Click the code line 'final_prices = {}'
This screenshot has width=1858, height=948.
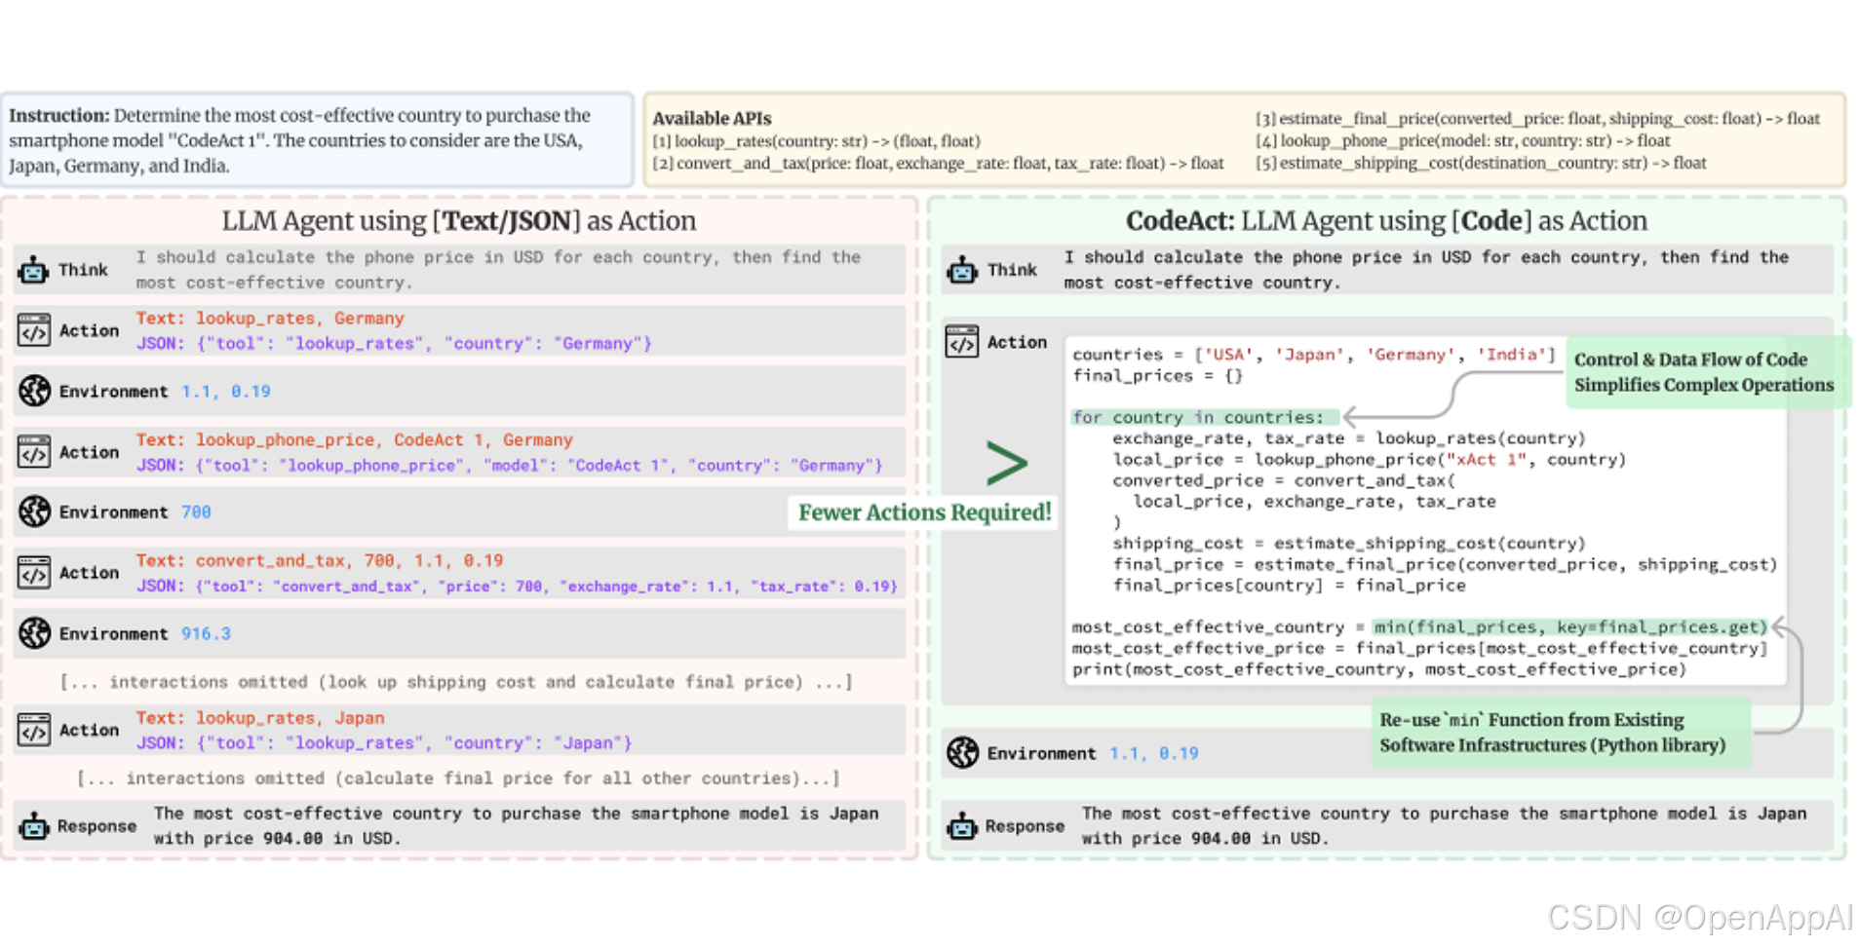[x=1157, y=376]
